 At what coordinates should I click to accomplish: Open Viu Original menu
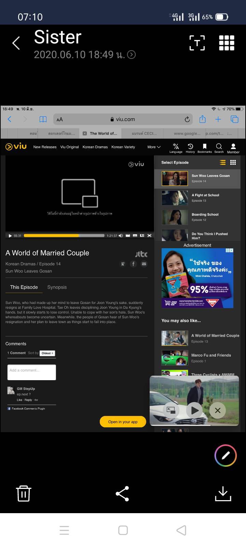69,147
